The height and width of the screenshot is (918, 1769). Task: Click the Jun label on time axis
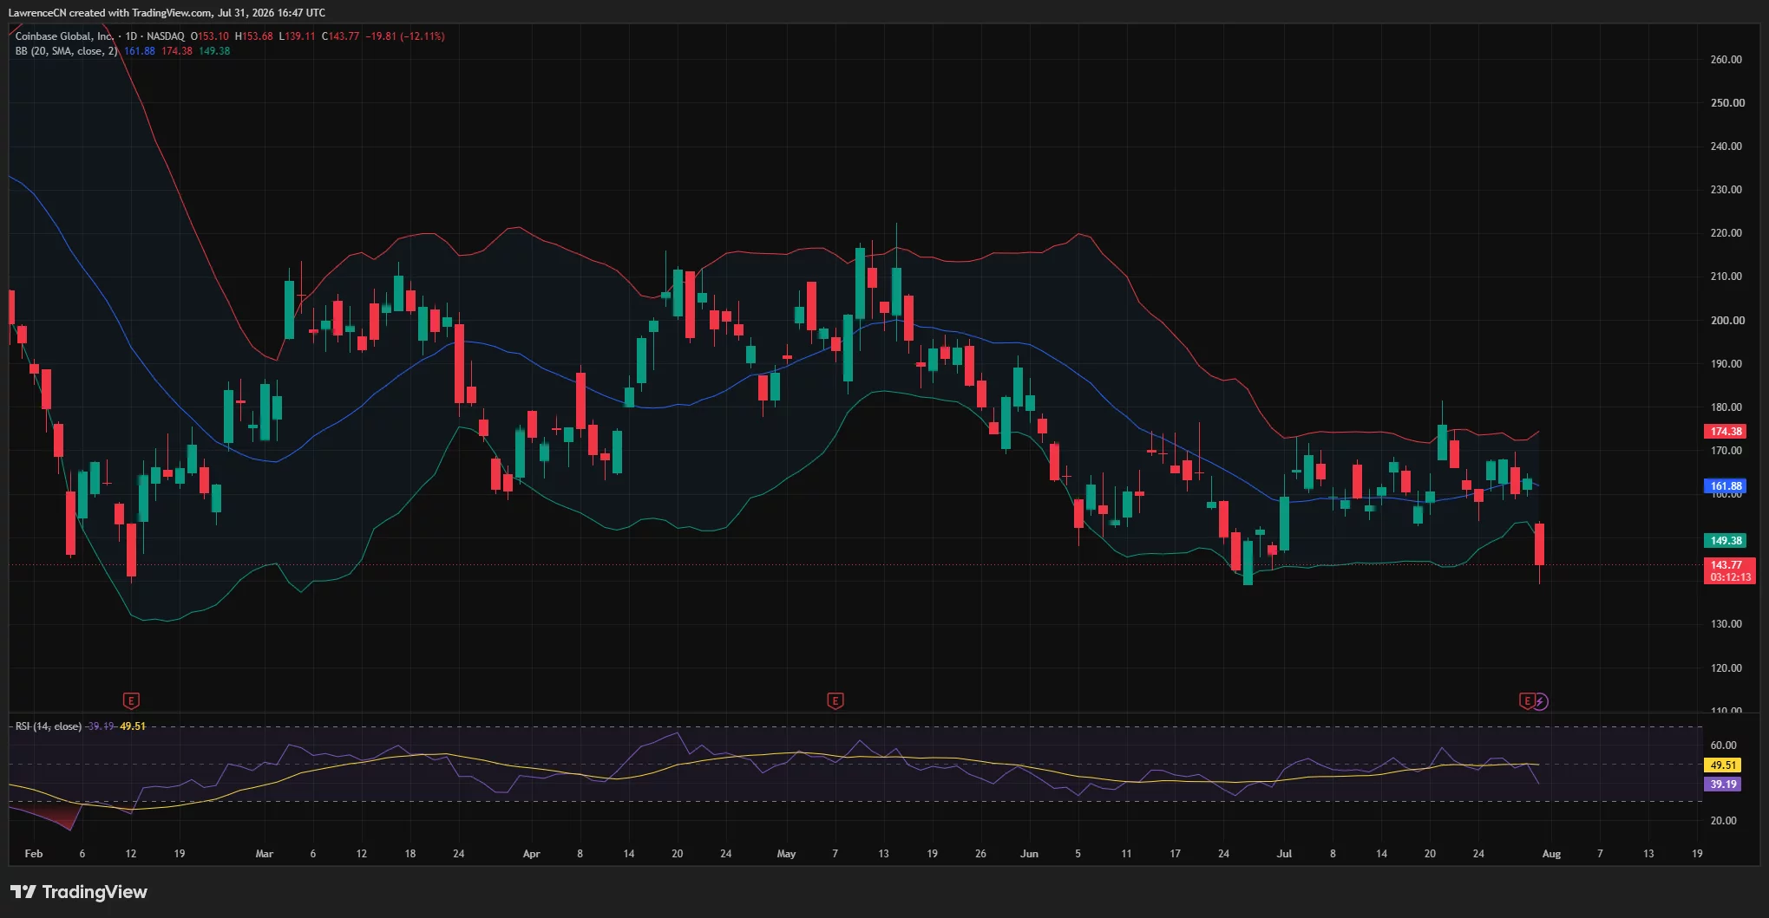pos(1029,854)
